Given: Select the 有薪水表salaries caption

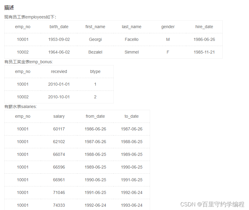Looking at the screenshot, I should pyautogui.click(x=21, y=107).
